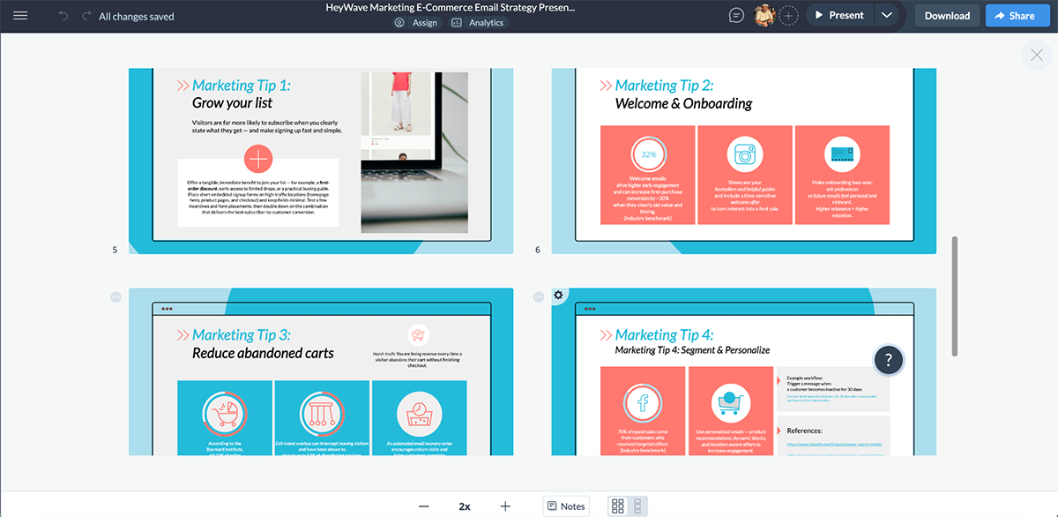Click the Share button

click(1017, 15)
